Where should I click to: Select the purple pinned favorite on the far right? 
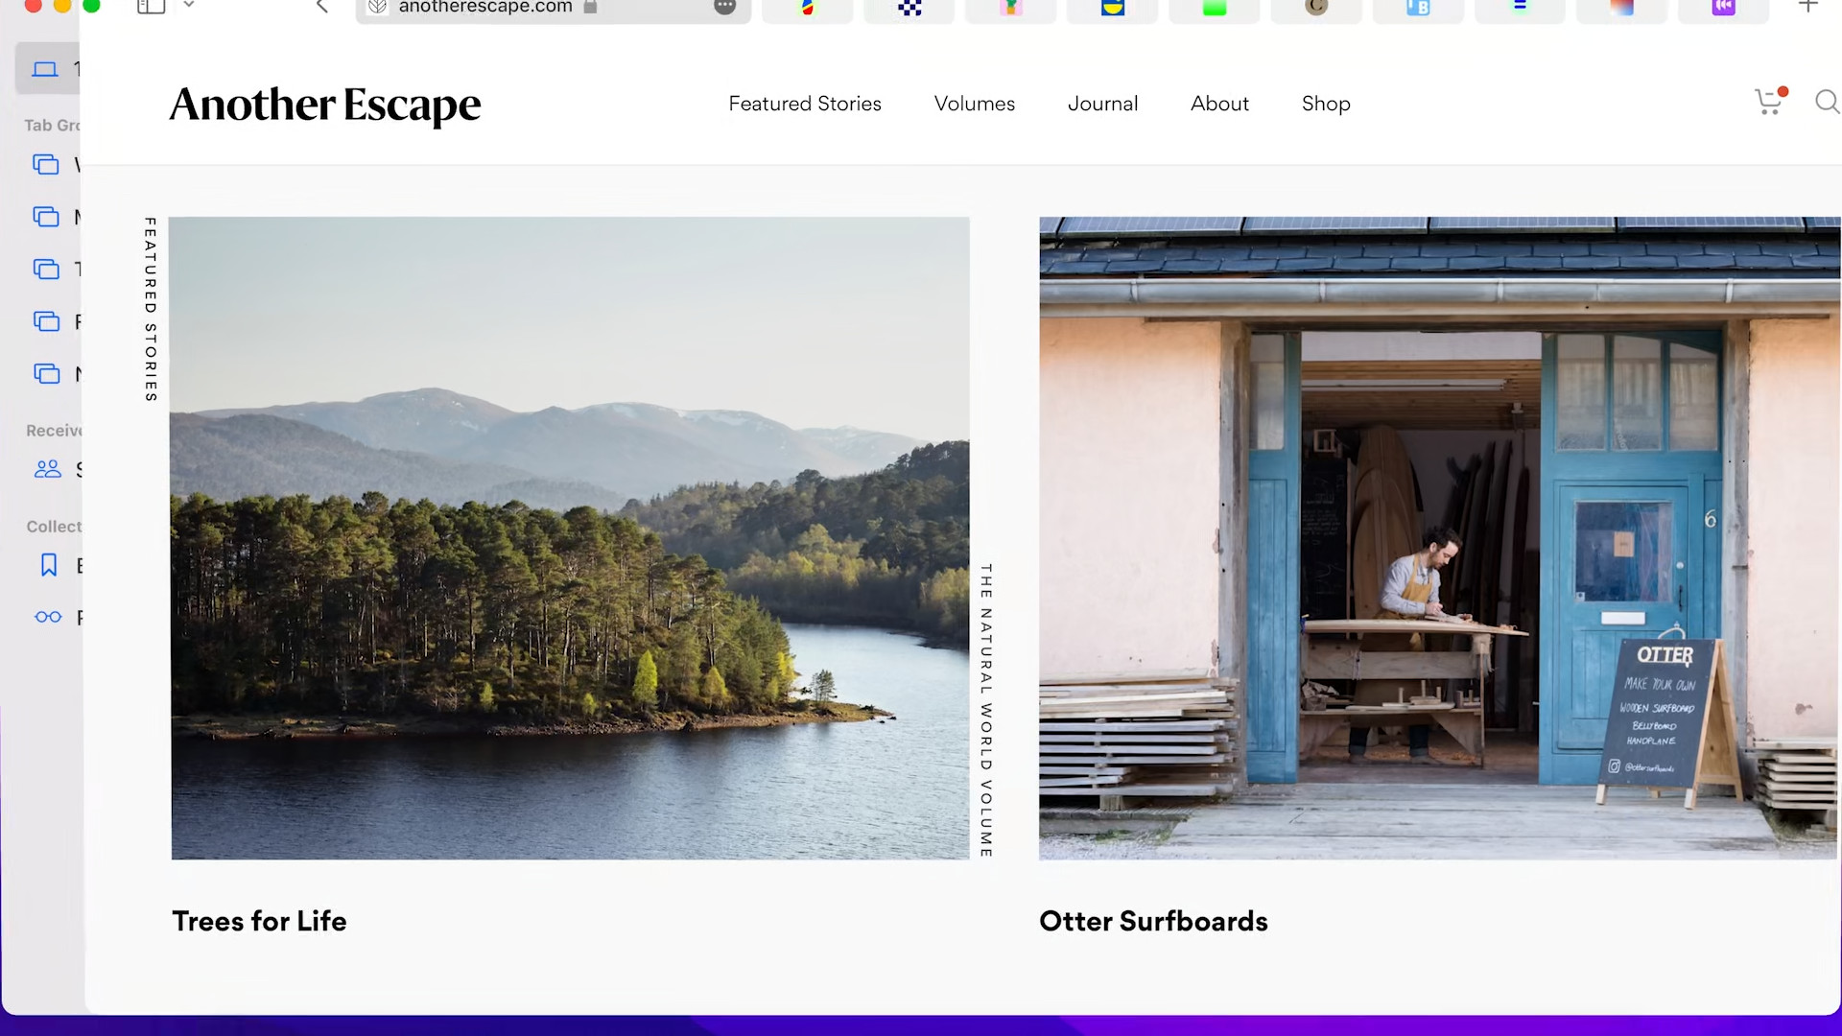[x=1723, y=7]
